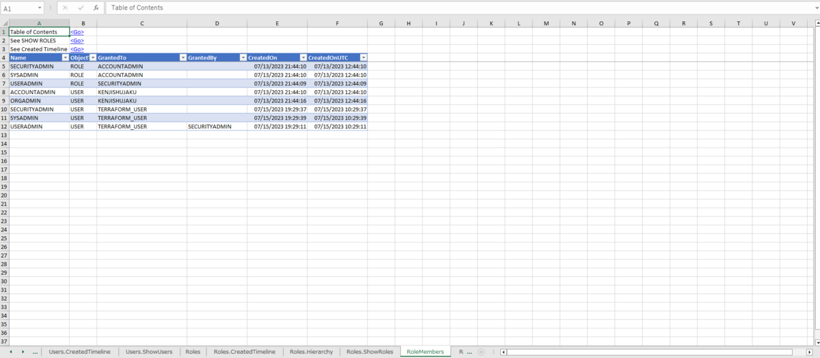Select the ROLE cell in row 6
Image resolution: width=820 pixels, height=358 pixels.
tap(83, 75)
